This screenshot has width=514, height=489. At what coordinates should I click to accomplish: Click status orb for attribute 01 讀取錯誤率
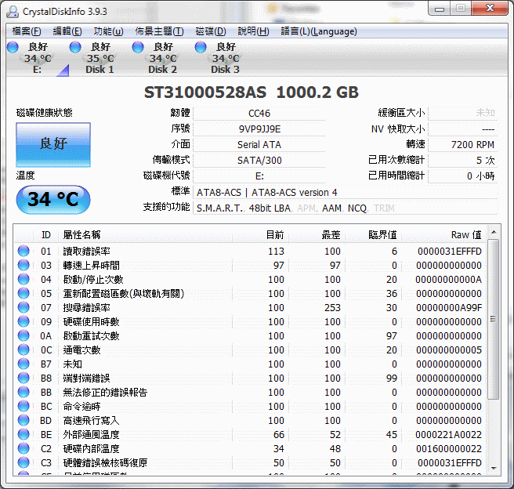(24, 251)
